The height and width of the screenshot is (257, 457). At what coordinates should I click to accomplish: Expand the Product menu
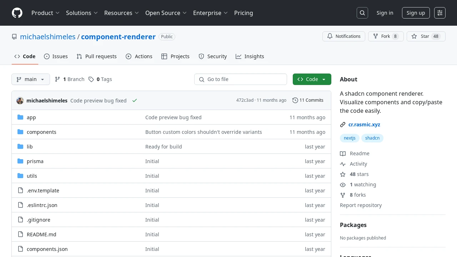(x=45, y=13)
